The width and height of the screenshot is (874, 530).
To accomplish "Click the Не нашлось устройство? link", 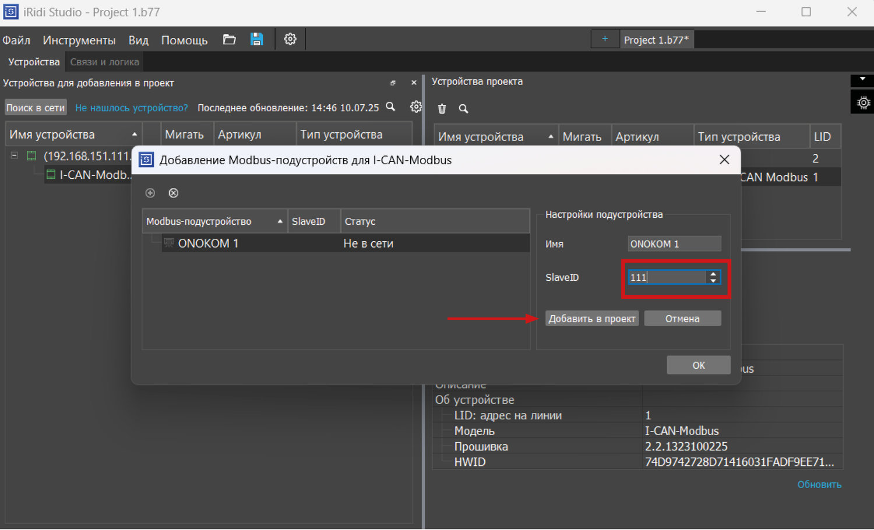I will pyautogui.click(x=132, y=108).
